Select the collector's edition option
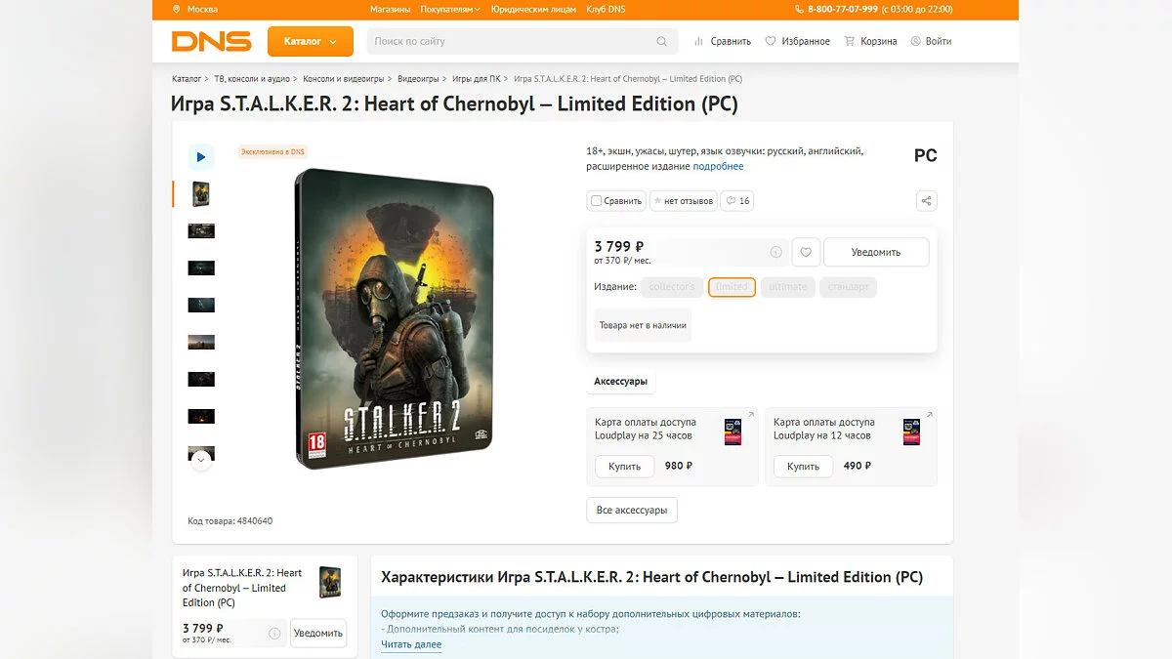Image resolution: width=1172 pixels, height=659 pixels. point(672,287)
